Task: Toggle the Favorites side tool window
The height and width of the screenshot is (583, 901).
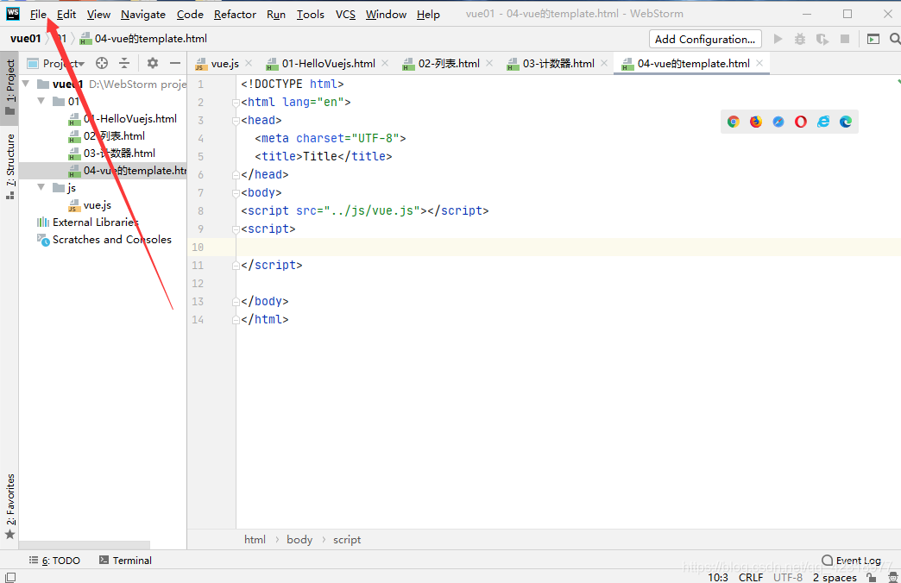Action: tap(9, 506)
